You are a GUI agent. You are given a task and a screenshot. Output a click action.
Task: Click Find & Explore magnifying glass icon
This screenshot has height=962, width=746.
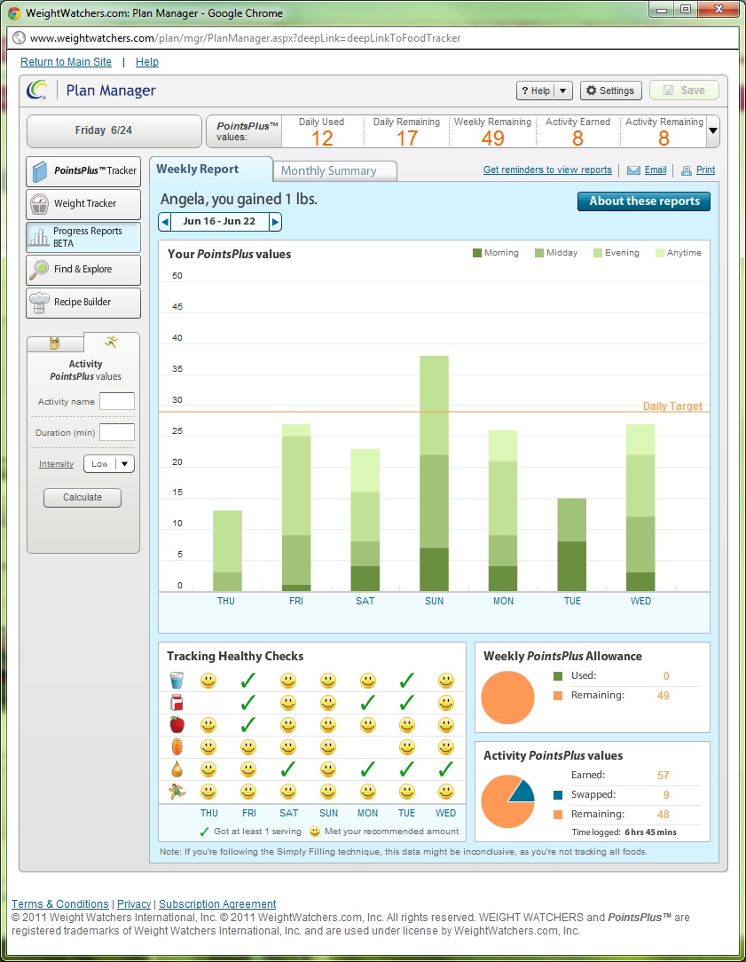40,270
